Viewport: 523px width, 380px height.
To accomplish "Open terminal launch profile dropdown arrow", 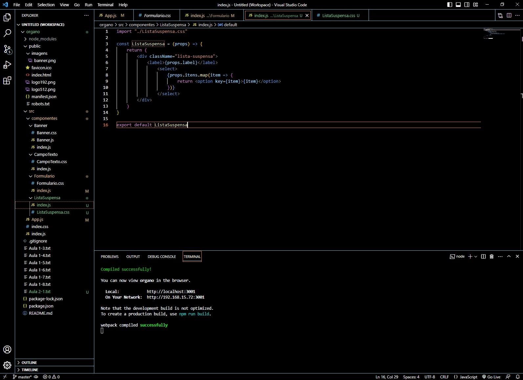I will (x=475, y=257).
